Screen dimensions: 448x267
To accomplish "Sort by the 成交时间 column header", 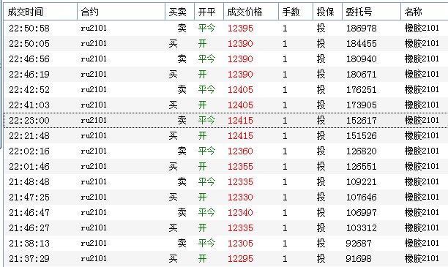I will 40,12.
